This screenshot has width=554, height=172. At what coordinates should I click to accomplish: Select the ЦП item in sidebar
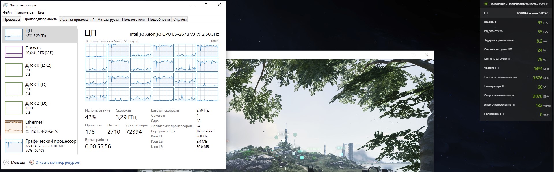[40, 35]
